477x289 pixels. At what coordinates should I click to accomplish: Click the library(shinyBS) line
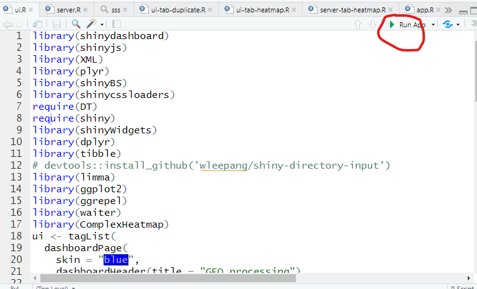(x=79, y=83)
